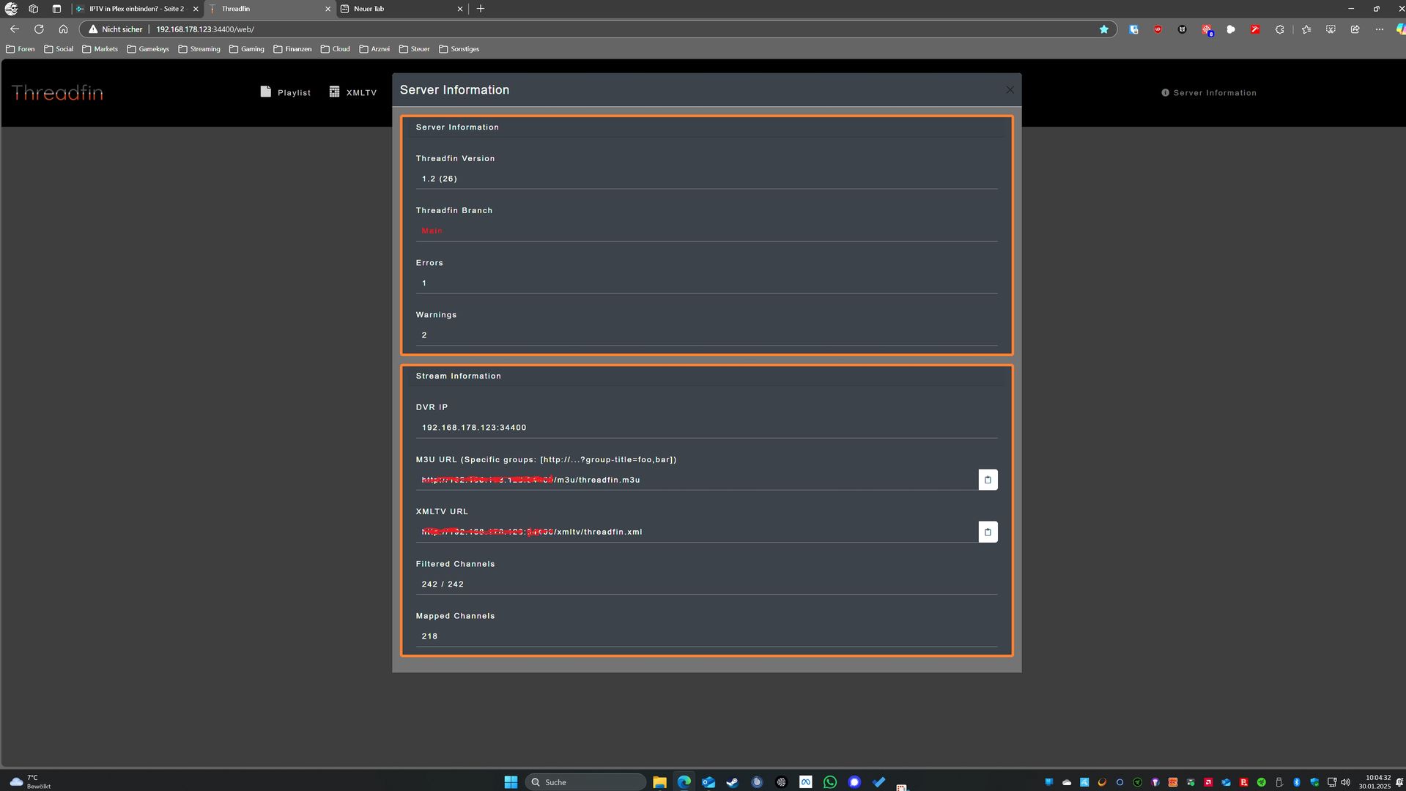Image resolution: width=1406 pixels, height=791 pixels.
Task: Copy the M3U URL to clipboard
Action: 988,480
